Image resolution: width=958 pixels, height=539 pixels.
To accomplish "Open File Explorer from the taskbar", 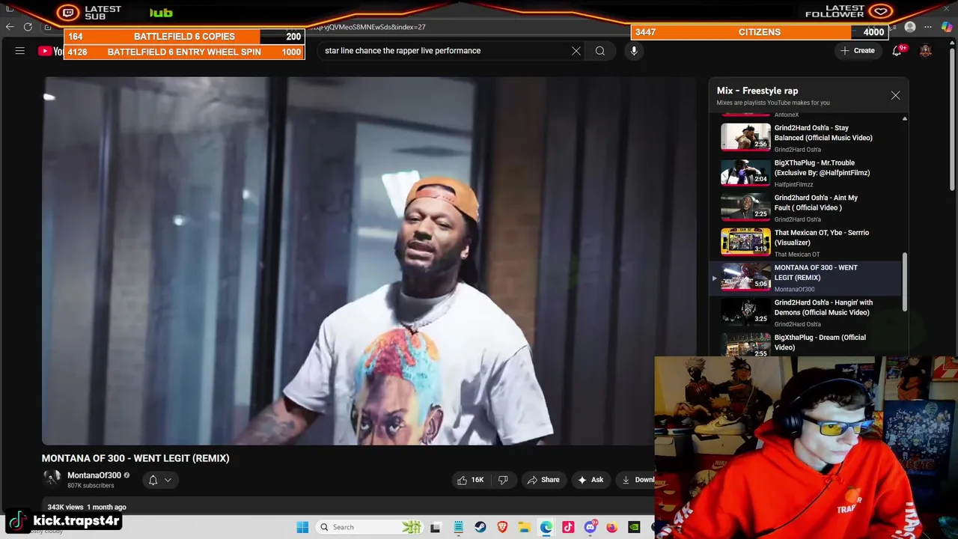I will [x=525, y=527].
